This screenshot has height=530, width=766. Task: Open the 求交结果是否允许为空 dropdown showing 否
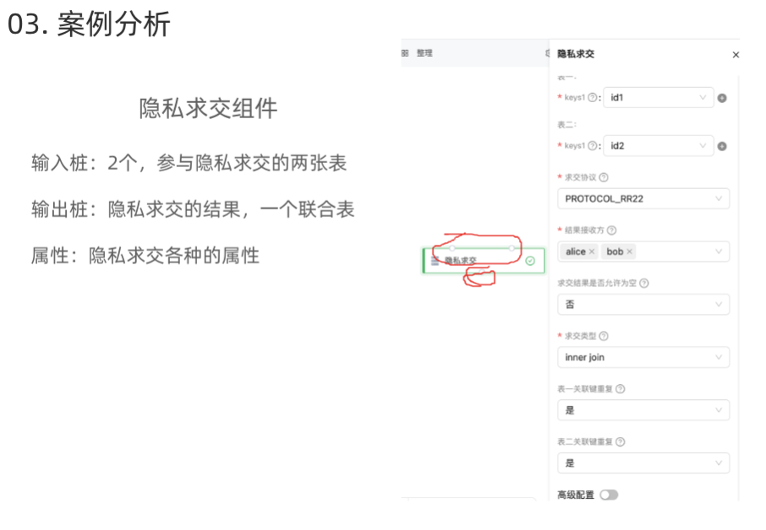point(643,305)
